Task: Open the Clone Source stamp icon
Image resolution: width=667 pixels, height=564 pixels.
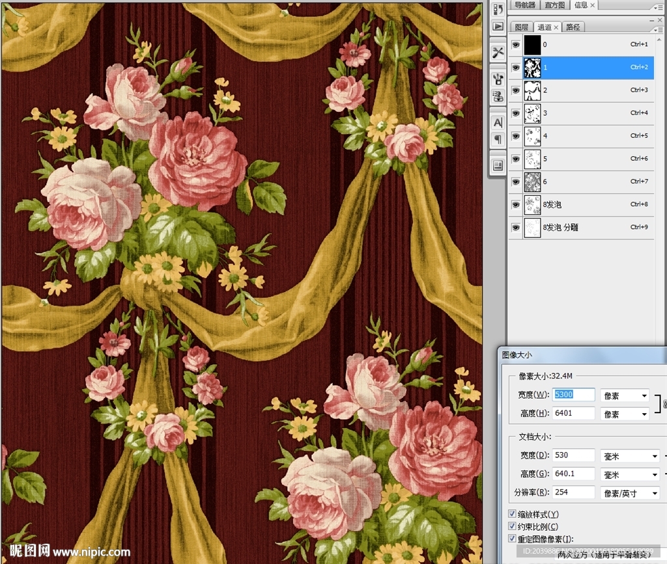Action: click(498, 96)
